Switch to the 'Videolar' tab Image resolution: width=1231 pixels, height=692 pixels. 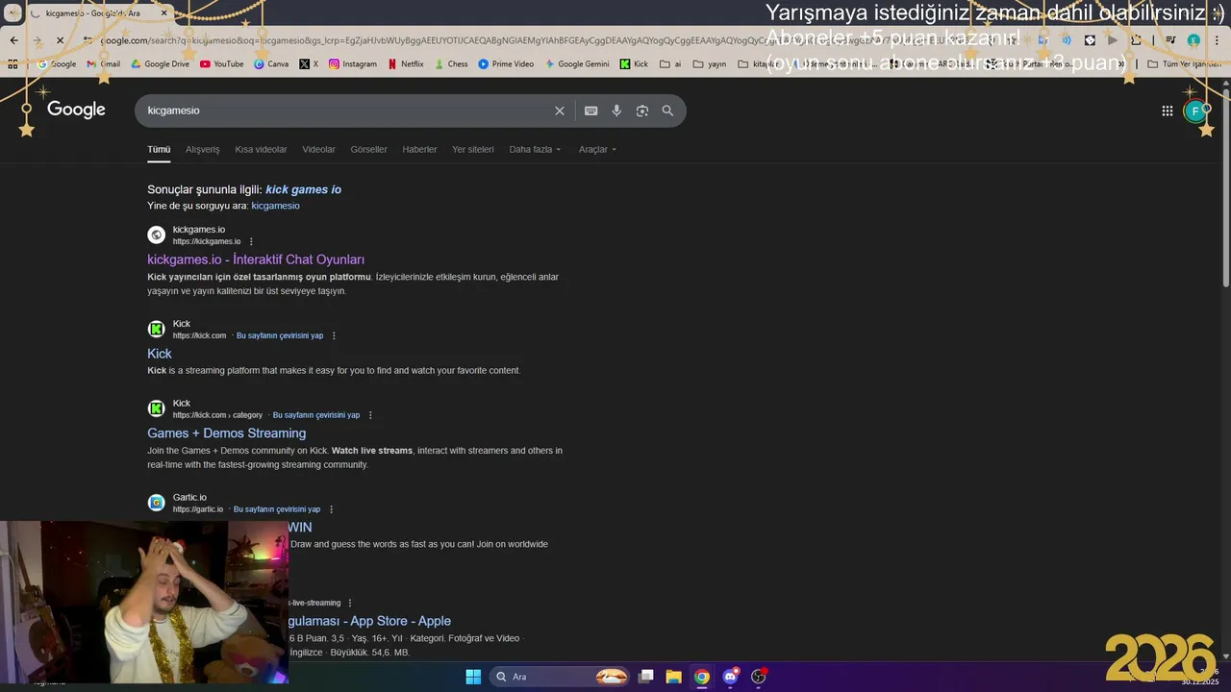click(x=318, y=149)
